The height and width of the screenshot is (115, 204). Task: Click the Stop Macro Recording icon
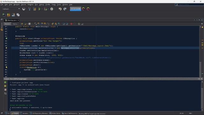75,24
